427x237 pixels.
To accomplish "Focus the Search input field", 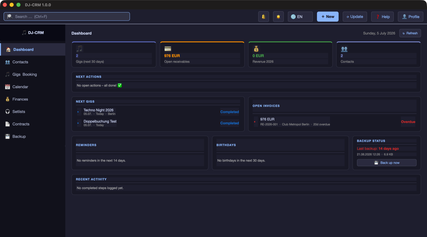I will pyautogui.click(x=67, y=17).
